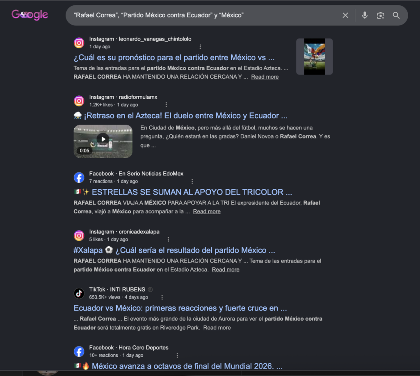
Task: Open more options for radioformulamx result
Action: pyautogui.click(x=166, y=104)
